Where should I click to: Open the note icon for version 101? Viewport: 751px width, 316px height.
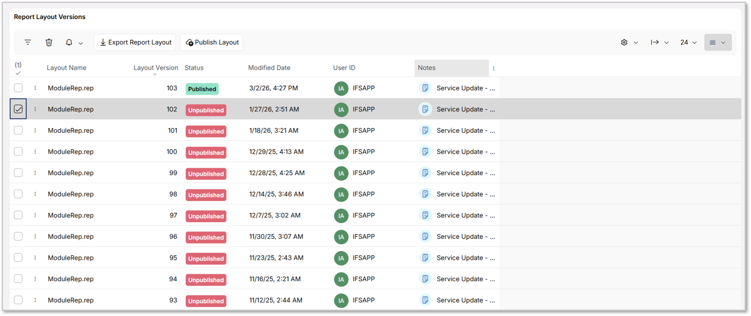tap(425, 130)
